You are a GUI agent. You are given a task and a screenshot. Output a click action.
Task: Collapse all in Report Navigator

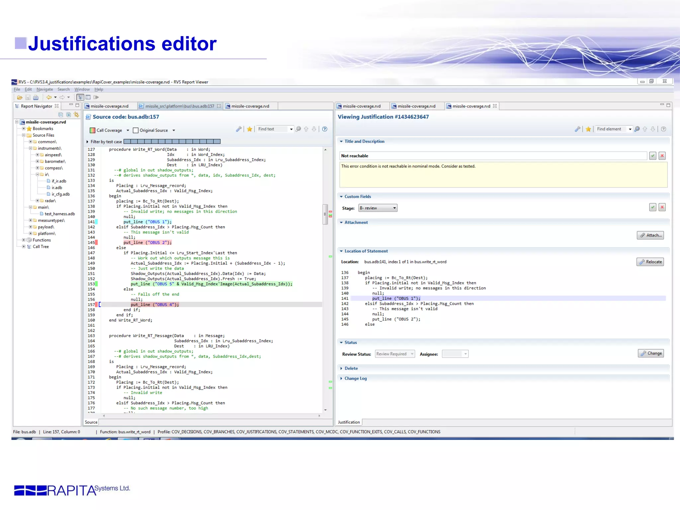coord(61,115)
